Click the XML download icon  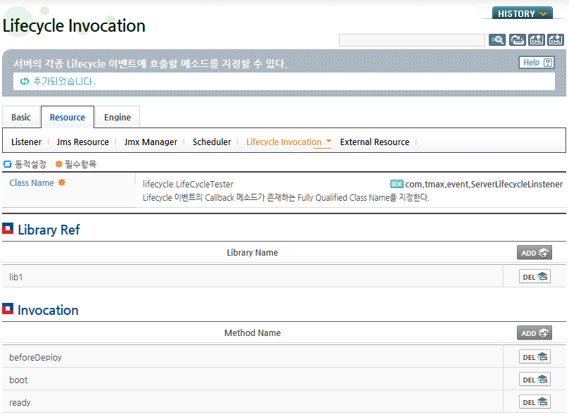coord(556,39)
